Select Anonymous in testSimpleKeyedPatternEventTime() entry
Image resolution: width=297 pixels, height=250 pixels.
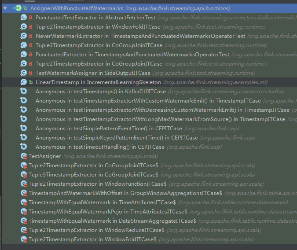tap(117, 138)
